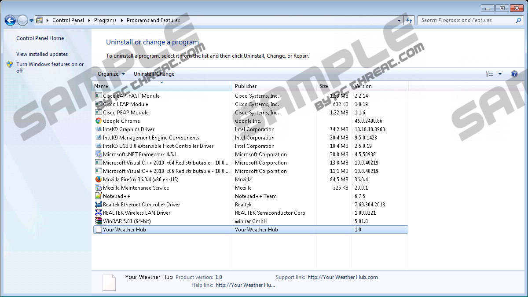Open Control Panel Home link
Viewport: 528px width, 297px height.
[40, 38]
